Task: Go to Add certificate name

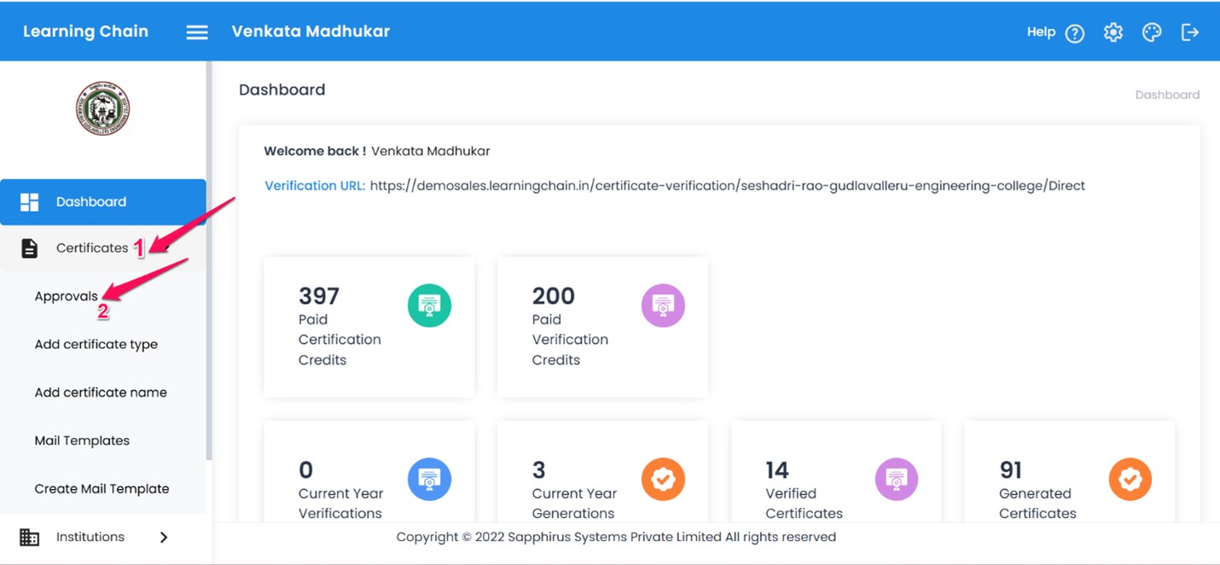Action: click(101, 393)
